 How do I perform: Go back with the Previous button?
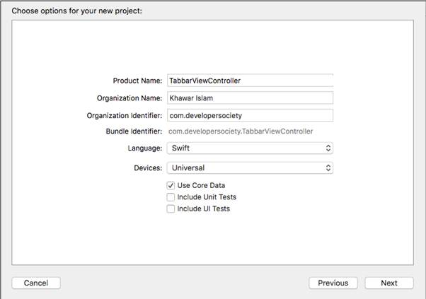[333, 283]
